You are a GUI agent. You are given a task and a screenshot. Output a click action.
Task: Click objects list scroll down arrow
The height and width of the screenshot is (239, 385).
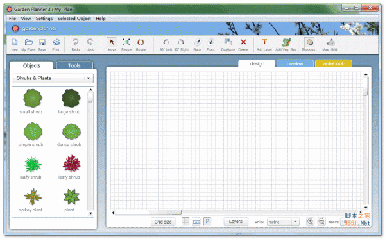click(x=90, y=213)
